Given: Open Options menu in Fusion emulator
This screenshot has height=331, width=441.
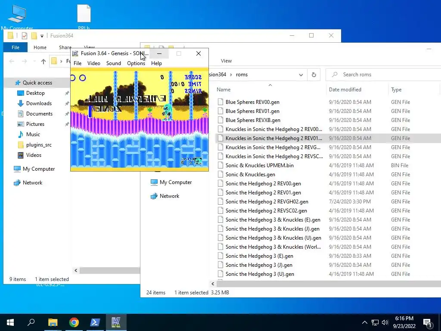Looking at the screenshot, I should click(136, 63).
